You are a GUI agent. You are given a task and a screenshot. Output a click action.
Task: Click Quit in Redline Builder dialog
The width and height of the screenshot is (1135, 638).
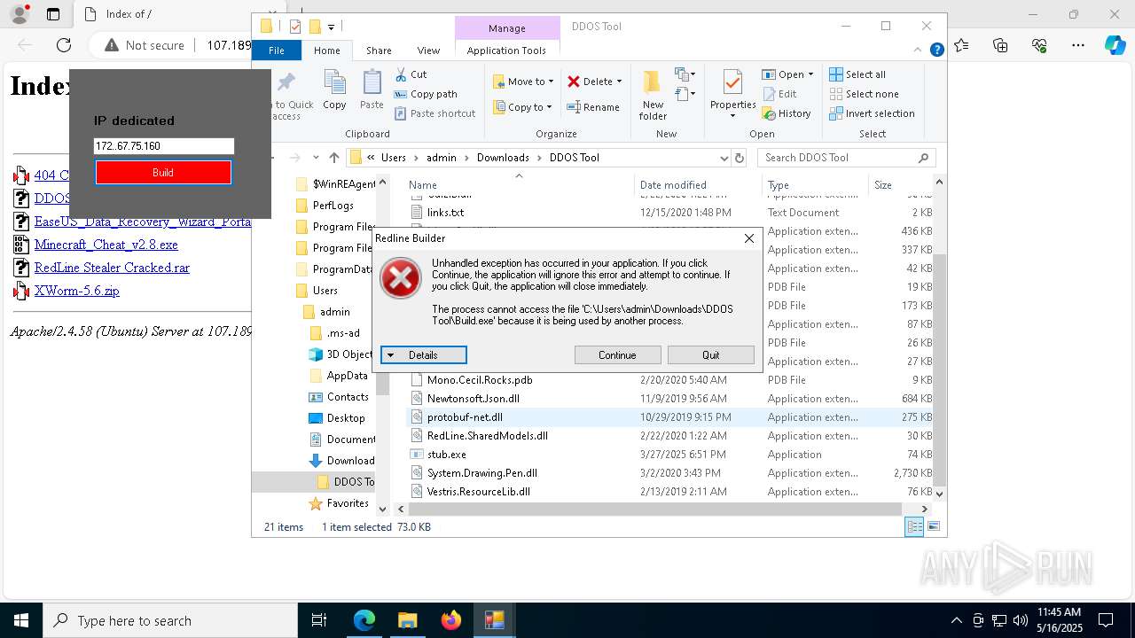pyautogui.click(x=711, y=355)
